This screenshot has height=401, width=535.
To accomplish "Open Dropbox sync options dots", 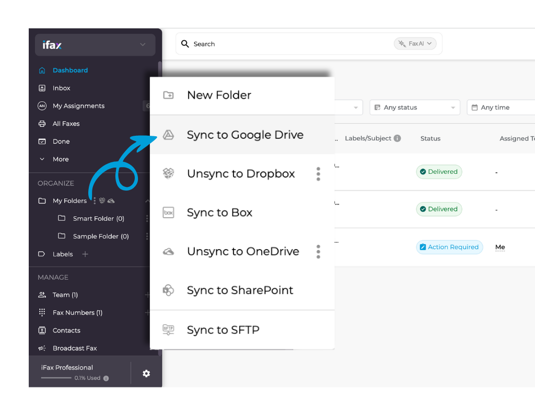I will pyautogui.click(x=318, y=174).
